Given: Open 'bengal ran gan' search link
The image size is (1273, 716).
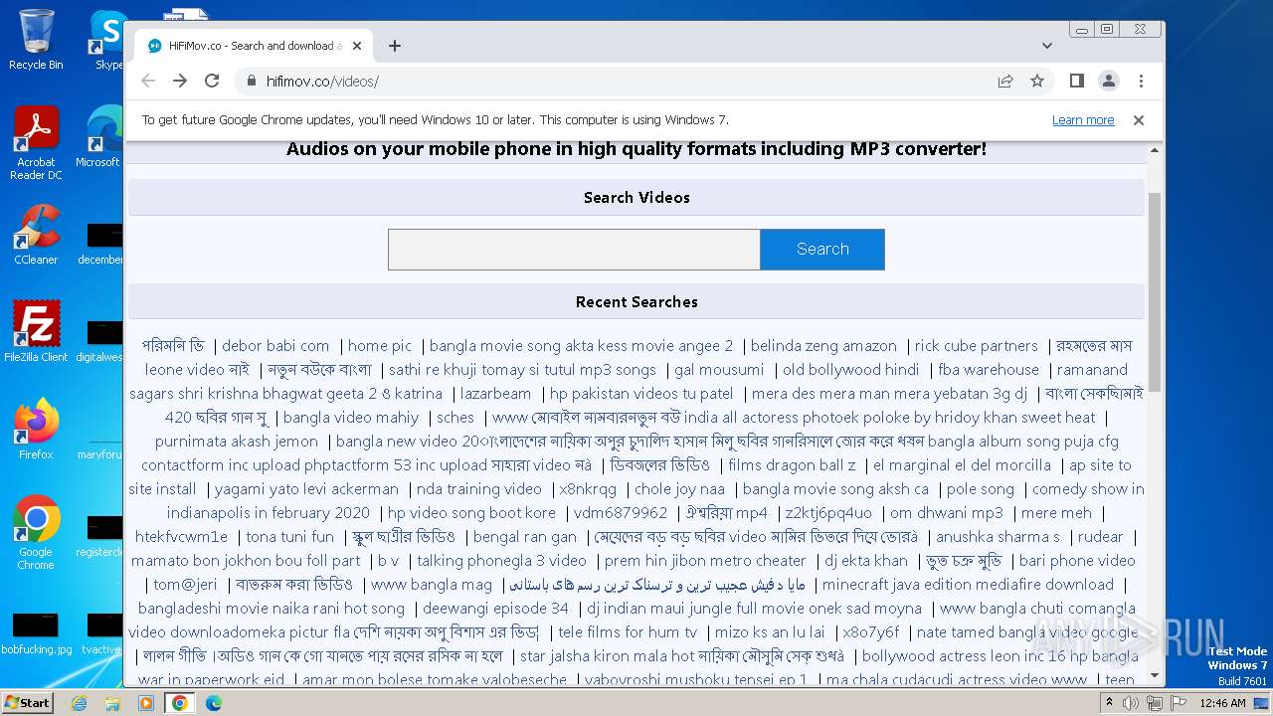Looking at the screenshot, I should pyautogui.click(x=525, y=537).
